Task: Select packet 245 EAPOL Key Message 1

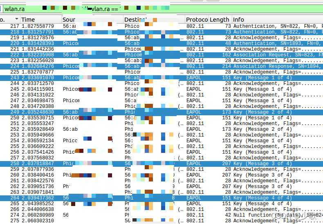Action: coord(161,89)
